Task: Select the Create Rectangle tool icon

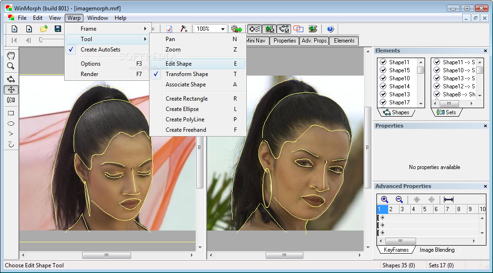Action: (x=11, y=113)
